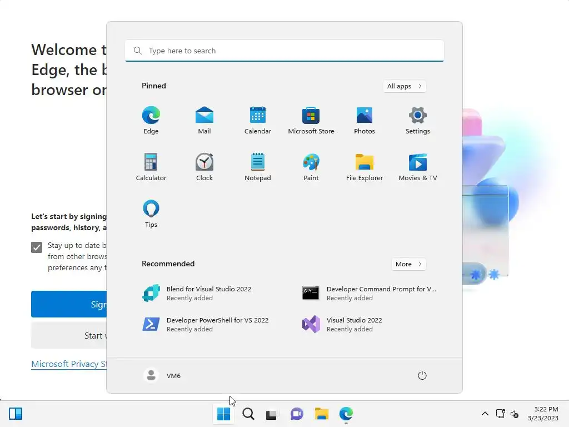Launch the Mail app
569x427 pixels.
[x=204, y=121]
